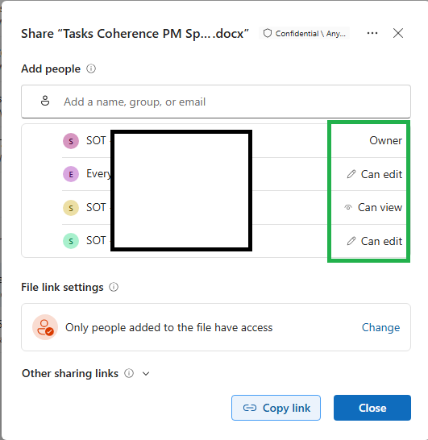Click the Other sharing links heading
428x440 pixels.
(x=70, y=373)
